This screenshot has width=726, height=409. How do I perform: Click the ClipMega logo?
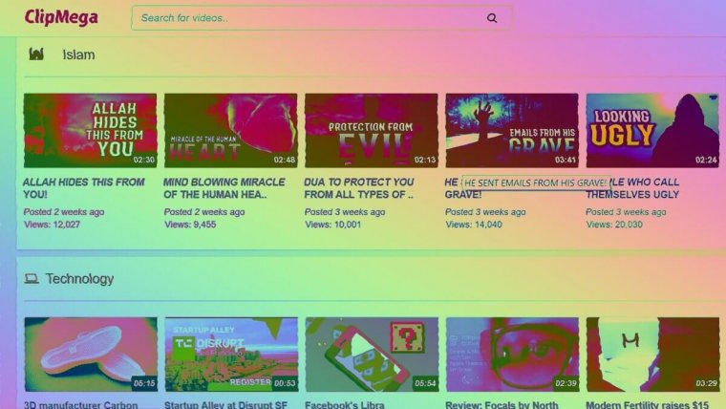(x=59, y=17)
